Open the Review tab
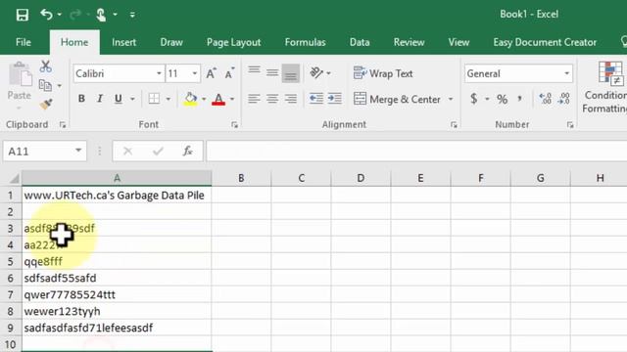Screen dimensions: 627x352 coord(409,42)
